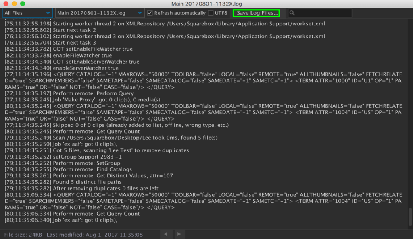Click the vertical scrollbar thumb in log view
The width and height of the screenshot is (413, 239).
pyautogui.click(x=410, y=217)
